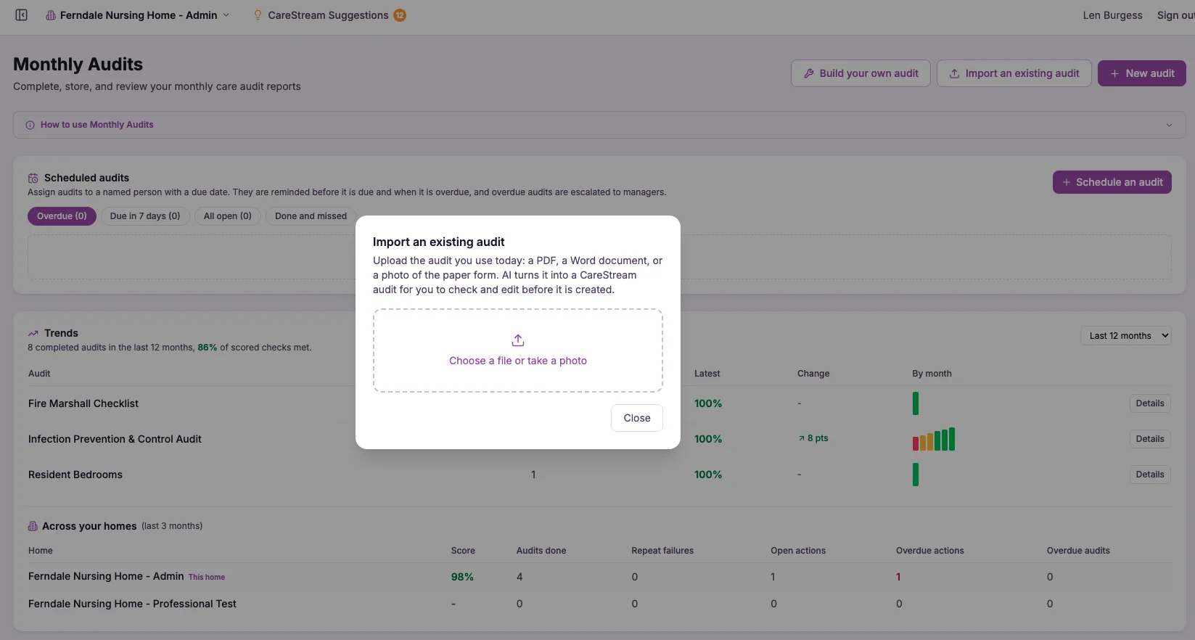Click the red overdue actions value 1
1195x640 pixels.
(898, 577)
